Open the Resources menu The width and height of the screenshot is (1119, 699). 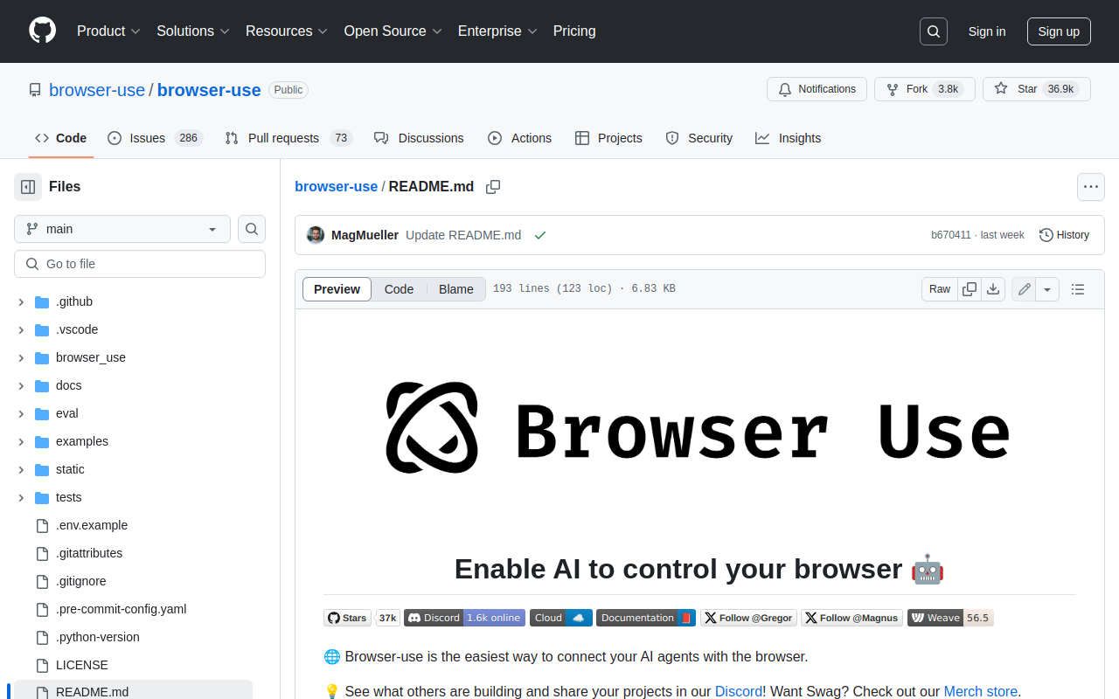(x=287, y=31)
